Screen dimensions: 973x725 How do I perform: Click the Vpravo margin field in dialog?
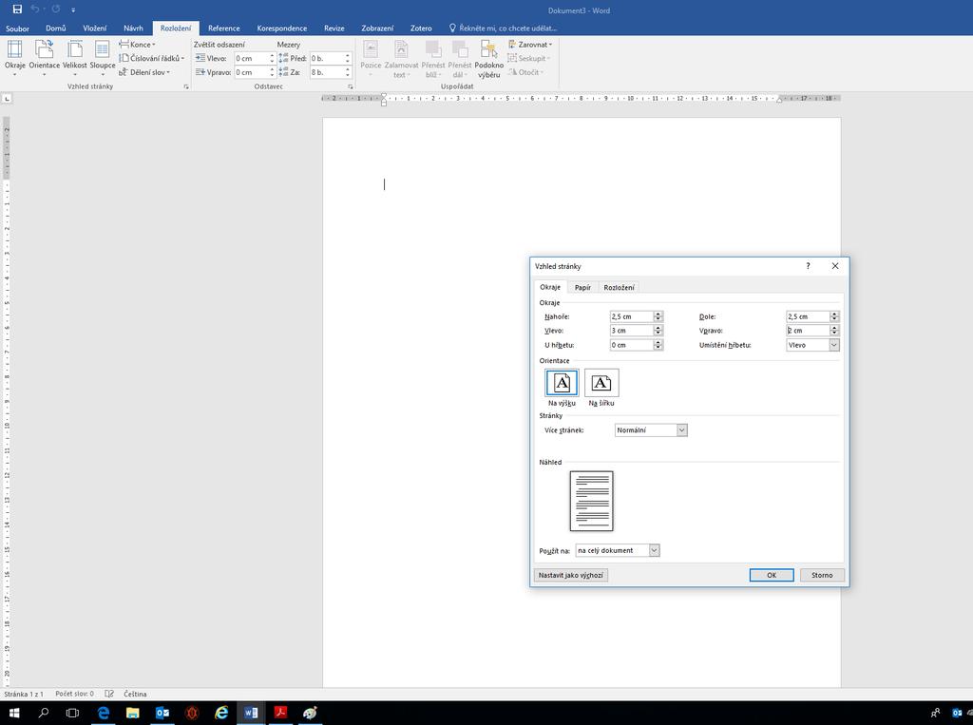tap(808, 331)
